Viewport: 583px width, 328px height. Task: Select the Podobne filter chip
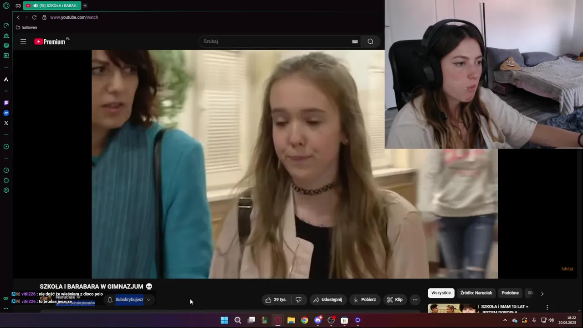(x=510, y=293)
